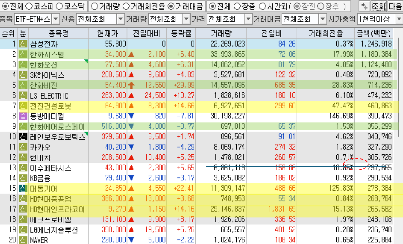Click the purple 증 icon for 동방메디컬
The height and width of the screenshot is (244, 403).
tap(23, 116)
